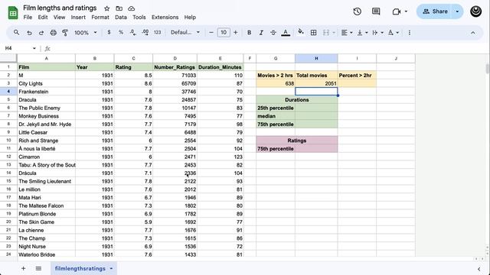Open the View menu
The image size is (490, 275).
coord(59,18)
